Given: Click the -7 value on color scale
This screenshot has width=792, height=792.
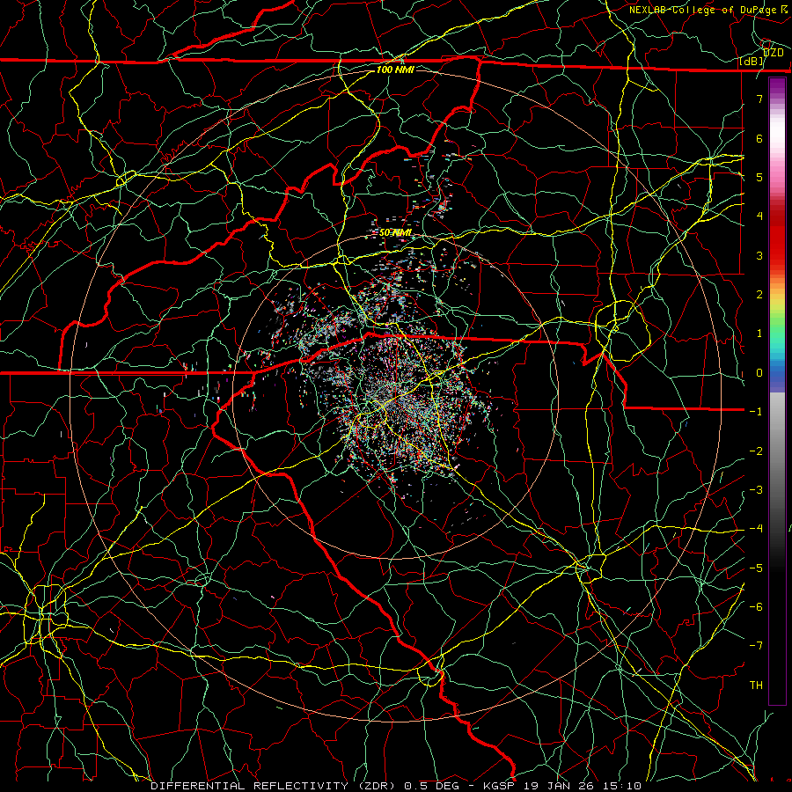Looking at the screenshot, I should pyautogui.click(x=756, y=646).
